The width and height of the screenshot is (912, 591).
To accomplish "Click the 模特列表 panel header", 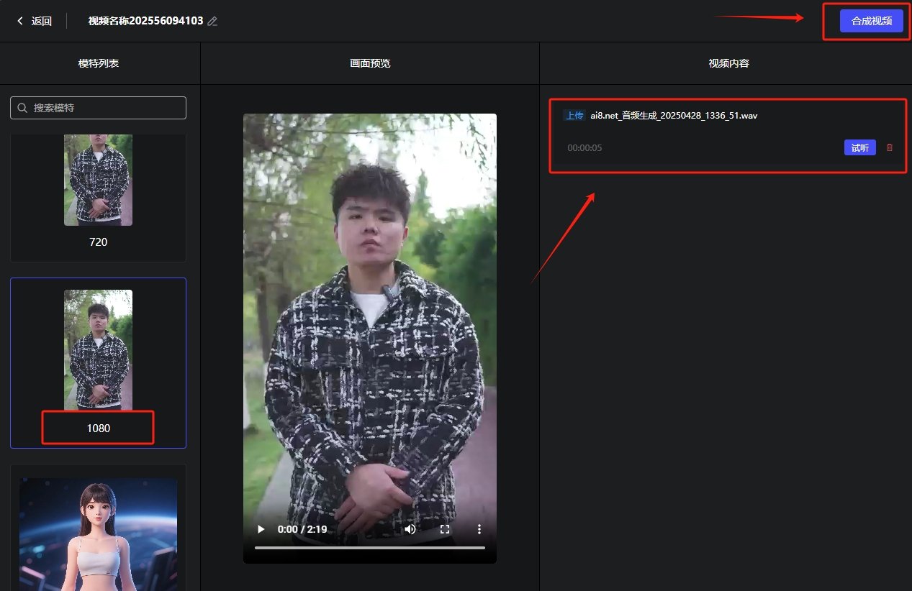I will tap(99, 63).
